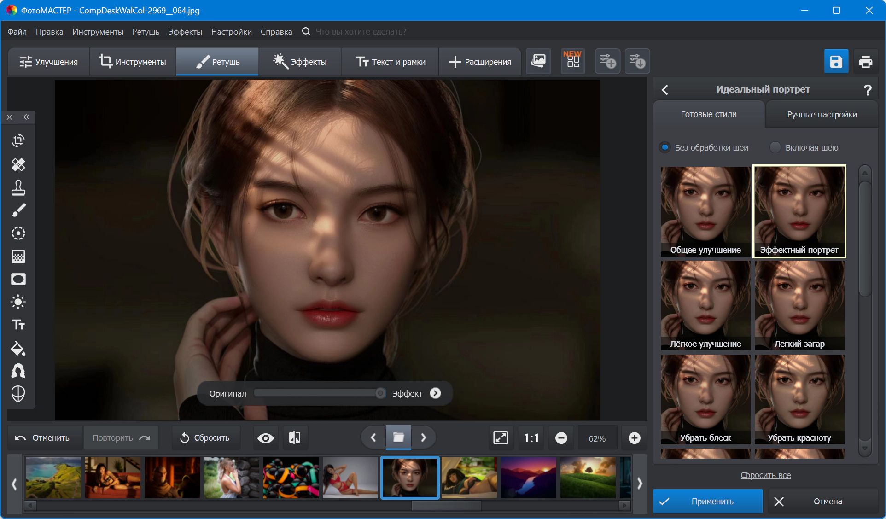The height and width of the screenshot is (519, 886).
Task: Select 'Без обработки шеи' radio option
Action: [665, 148]
